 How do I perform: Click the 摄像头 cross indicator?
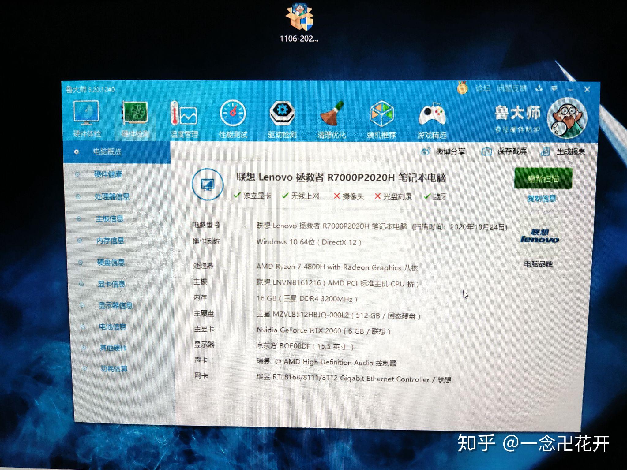[x=349, y=196]
